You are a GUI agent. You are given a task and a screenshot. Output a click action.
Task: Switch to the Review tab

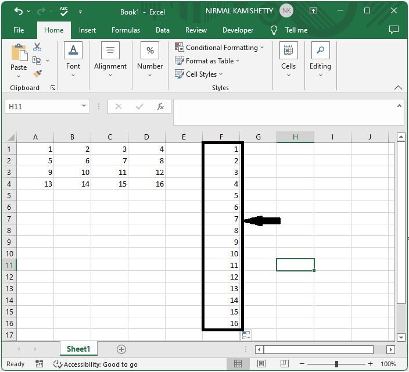point(196,30)
